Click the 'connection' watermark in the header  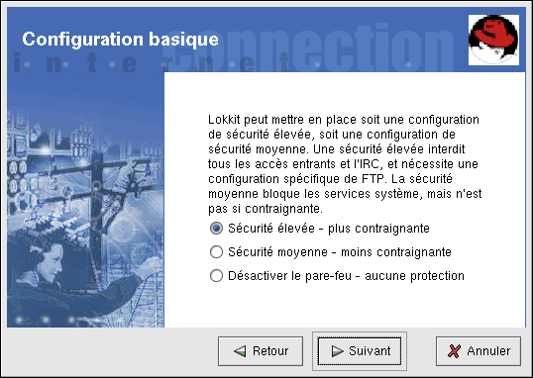(x=306, y=47)
